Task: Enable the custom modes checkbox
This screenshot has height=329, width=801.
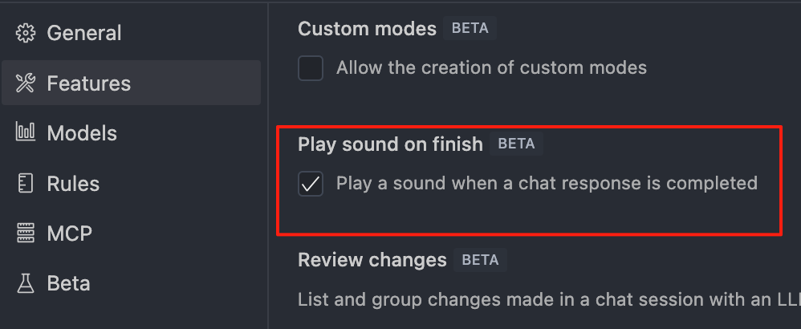Action: [x=311, y=68]
